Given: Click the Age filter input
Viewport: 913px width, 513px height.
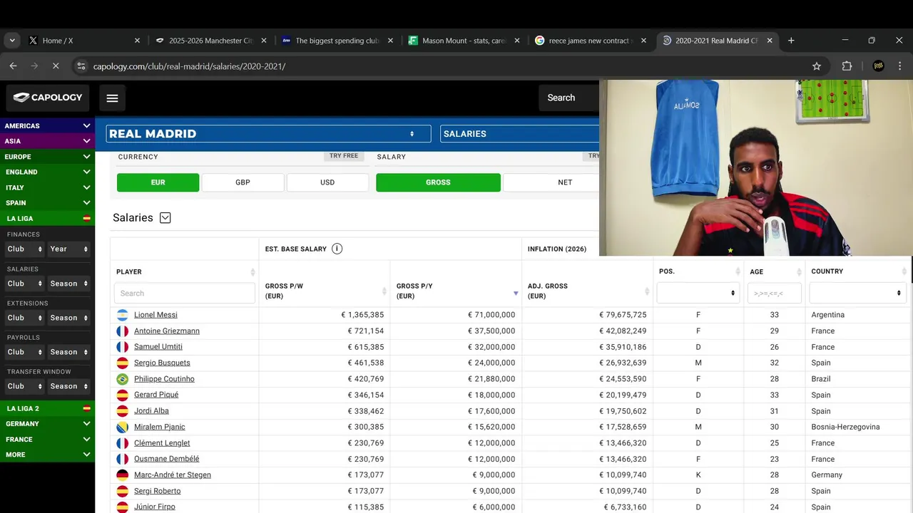Looking at the screenshot, I should pyautogui.click(x=774, y=293).
